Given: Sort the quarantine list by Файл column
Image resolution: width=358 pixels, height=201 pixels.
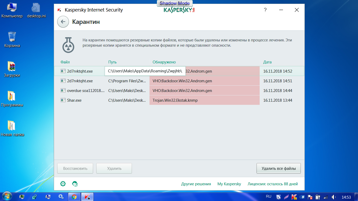Looking at the screenshot, I should tap(65, 62).
